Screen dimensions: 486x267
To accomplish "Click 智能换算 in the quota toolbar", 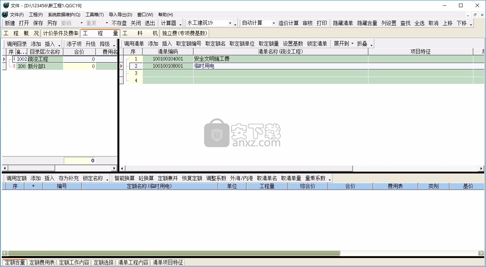I will (x=124, y=178).
